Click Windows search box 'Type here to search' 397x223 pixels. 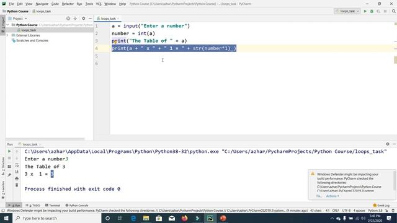(x=57, y=218)
